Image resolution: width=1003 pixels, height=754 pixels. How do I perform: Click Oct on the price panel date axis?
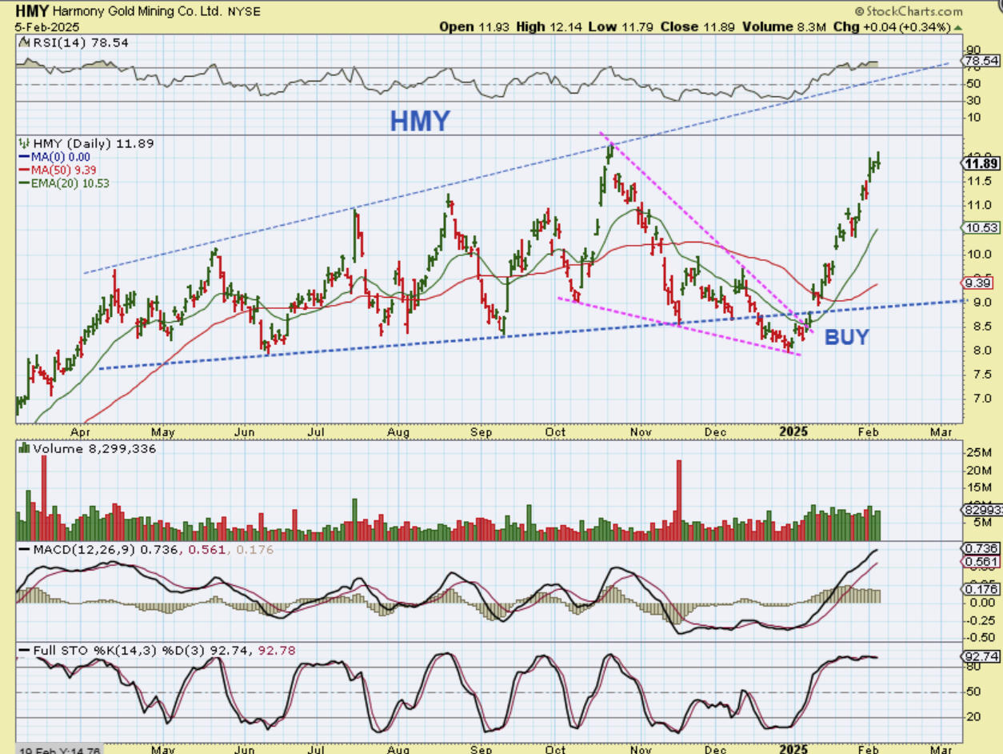pos(555,433)
